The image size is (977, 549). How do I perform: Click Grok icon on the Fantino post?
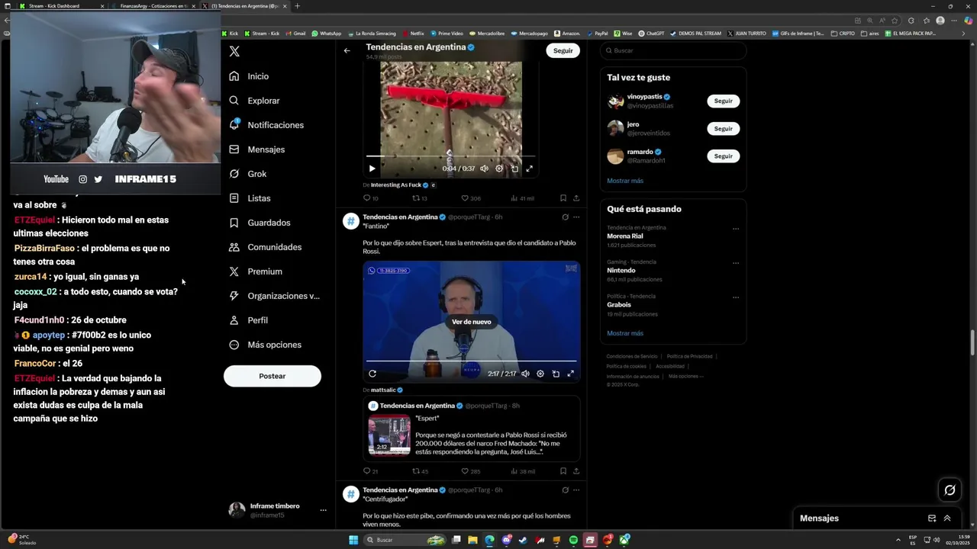[x=565, y=217]
